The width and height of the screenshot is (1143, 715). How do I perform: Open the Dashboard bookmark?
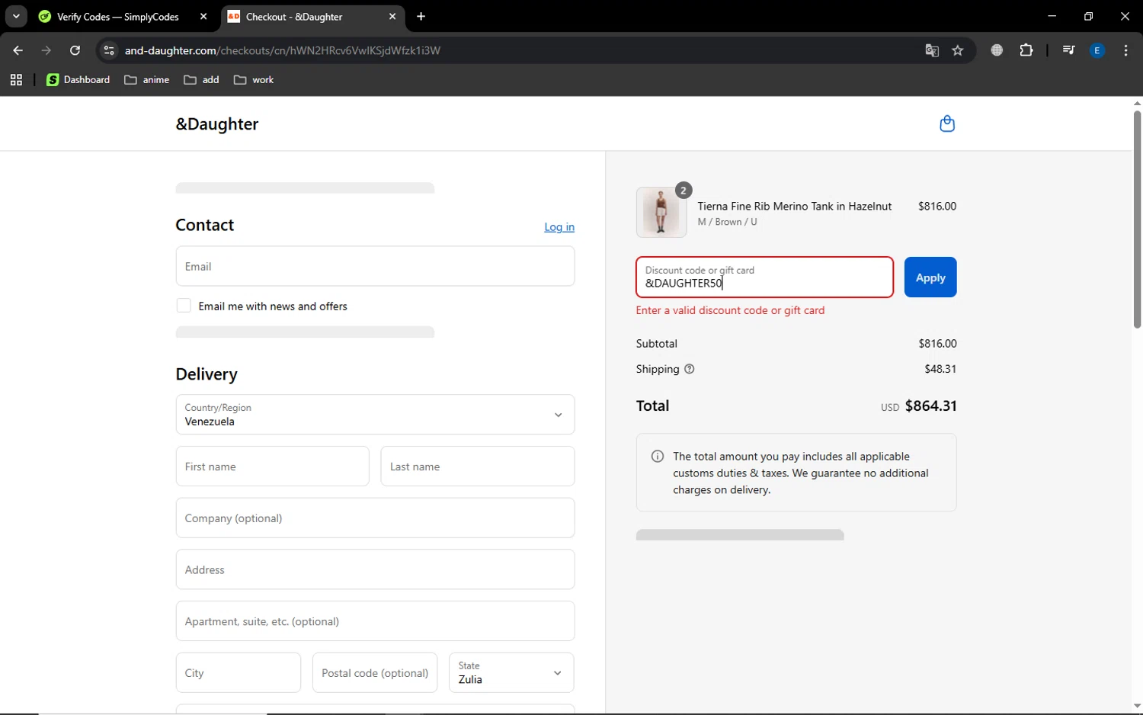78,79
